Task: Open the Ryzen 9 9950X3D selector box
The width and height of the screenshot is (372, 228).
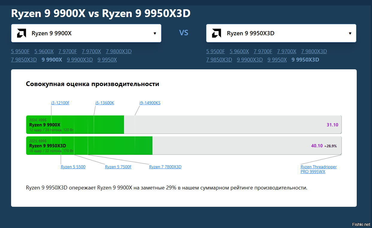Action: coord(281,33)
